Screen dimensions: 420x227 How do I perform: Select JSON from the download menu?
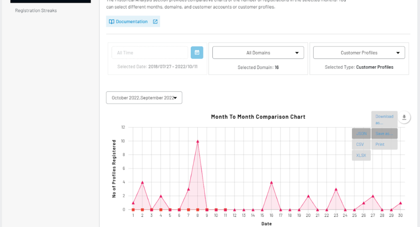click(361, 134)
